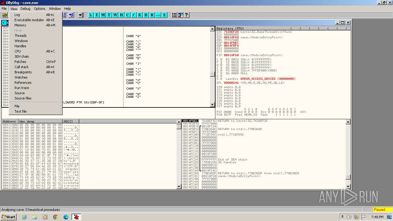Open Help menu in menu bar

point(68,9)
